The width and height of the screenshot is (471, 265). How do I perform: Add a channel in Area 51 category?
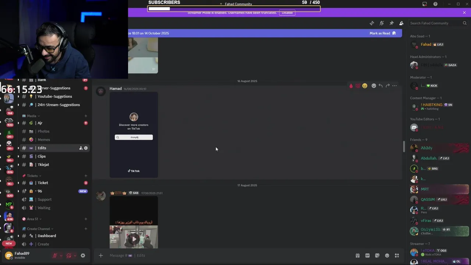pos(86,219)
